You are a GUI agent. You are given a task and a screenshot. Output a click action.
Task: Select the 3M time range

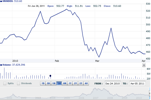pyautogui.click(x=59, y=83)
